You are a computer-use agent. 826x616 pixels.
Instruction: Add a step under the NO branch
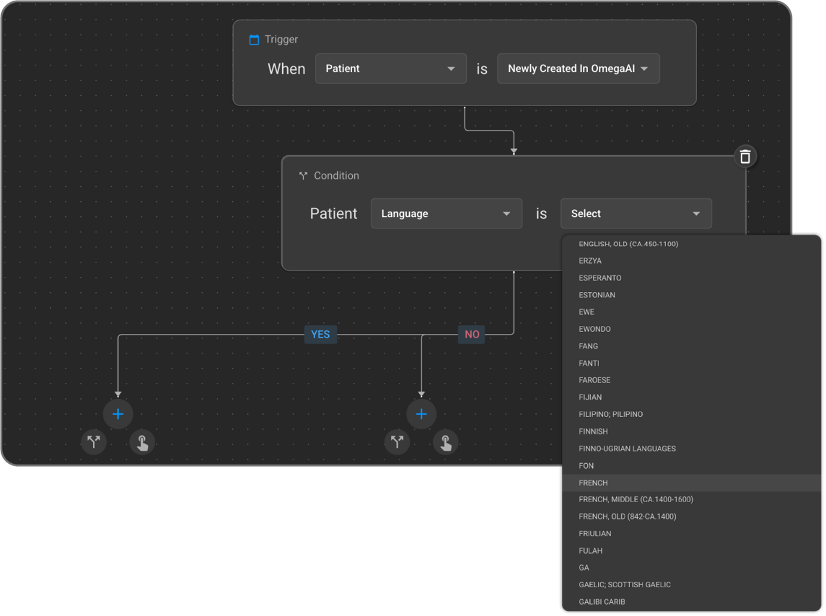pyautogui.click(x=421, y=414)
